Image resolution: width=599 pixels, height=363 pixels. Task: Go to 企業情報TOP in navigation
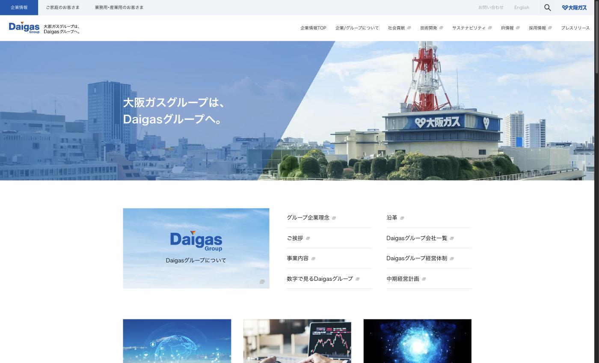point(313,28)
